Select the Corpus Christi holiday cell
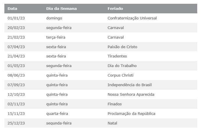The height and width of the screenshot is (132, 201). click(x=120, y=75)
